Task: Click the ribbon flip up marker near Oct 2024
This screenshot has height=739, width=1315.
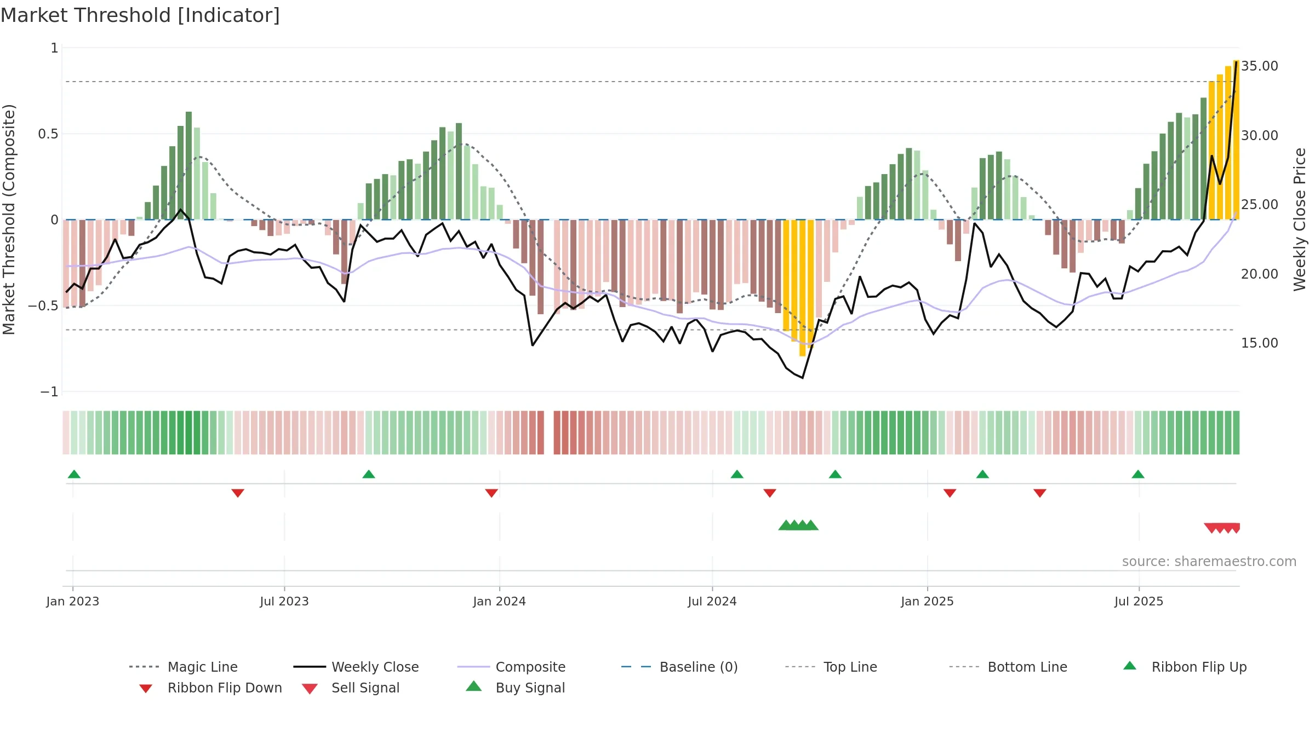Action: [835, 474]
